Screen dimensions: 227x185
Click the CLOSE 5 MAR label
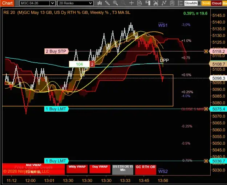pyautogui.click(x=192, y=109)
